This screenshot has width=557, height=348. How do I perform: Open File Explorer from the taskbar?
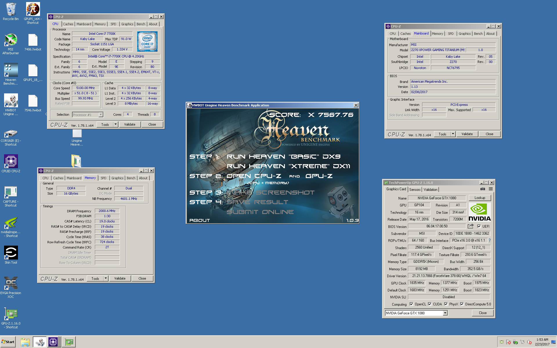25,342
